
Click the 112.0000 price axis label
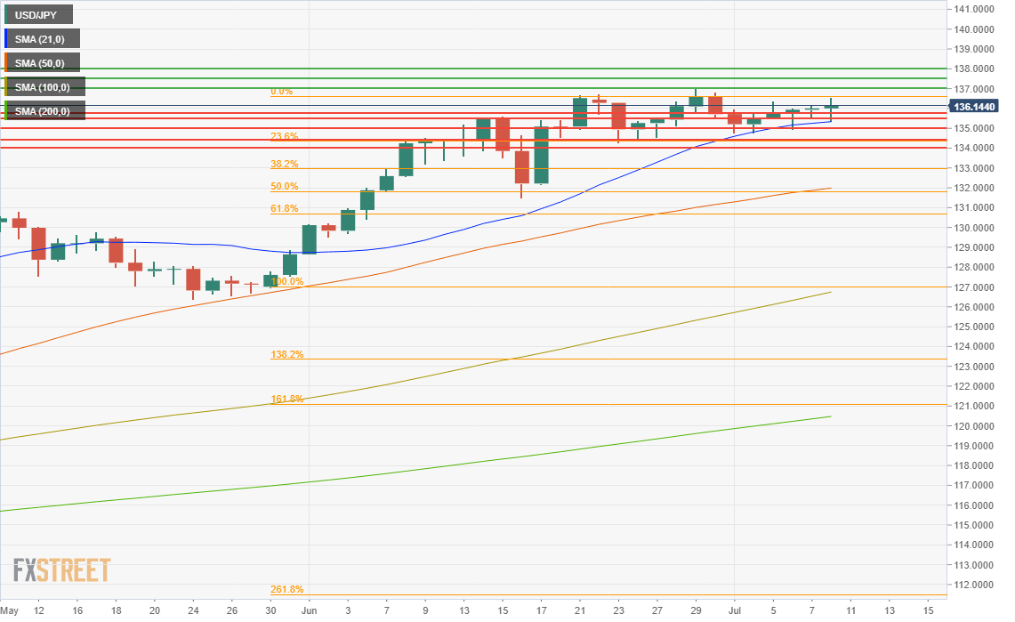[x=973, y=586]
